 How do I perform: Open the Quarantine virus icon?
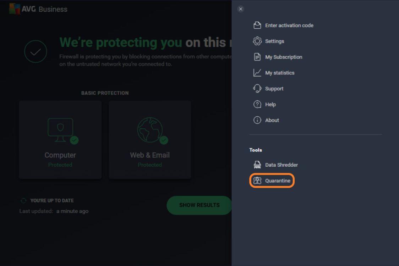pos(257,181)
